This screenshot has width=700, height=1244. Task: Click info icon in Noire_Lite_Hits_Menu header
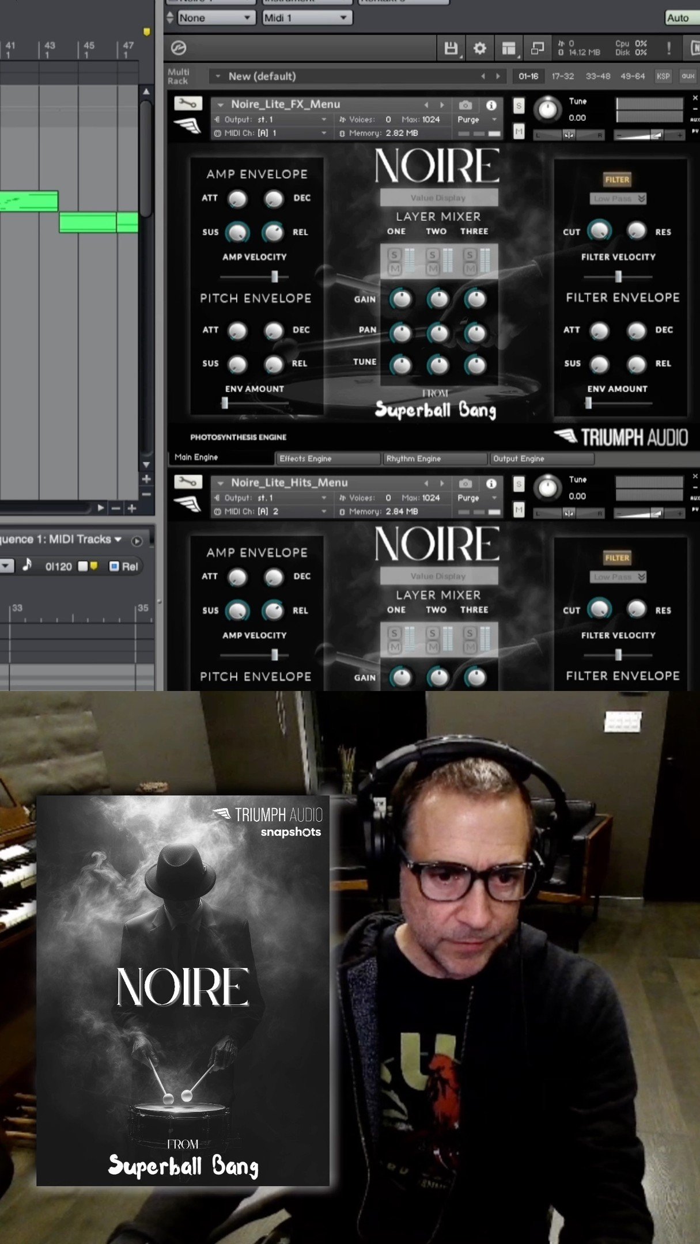491,483
